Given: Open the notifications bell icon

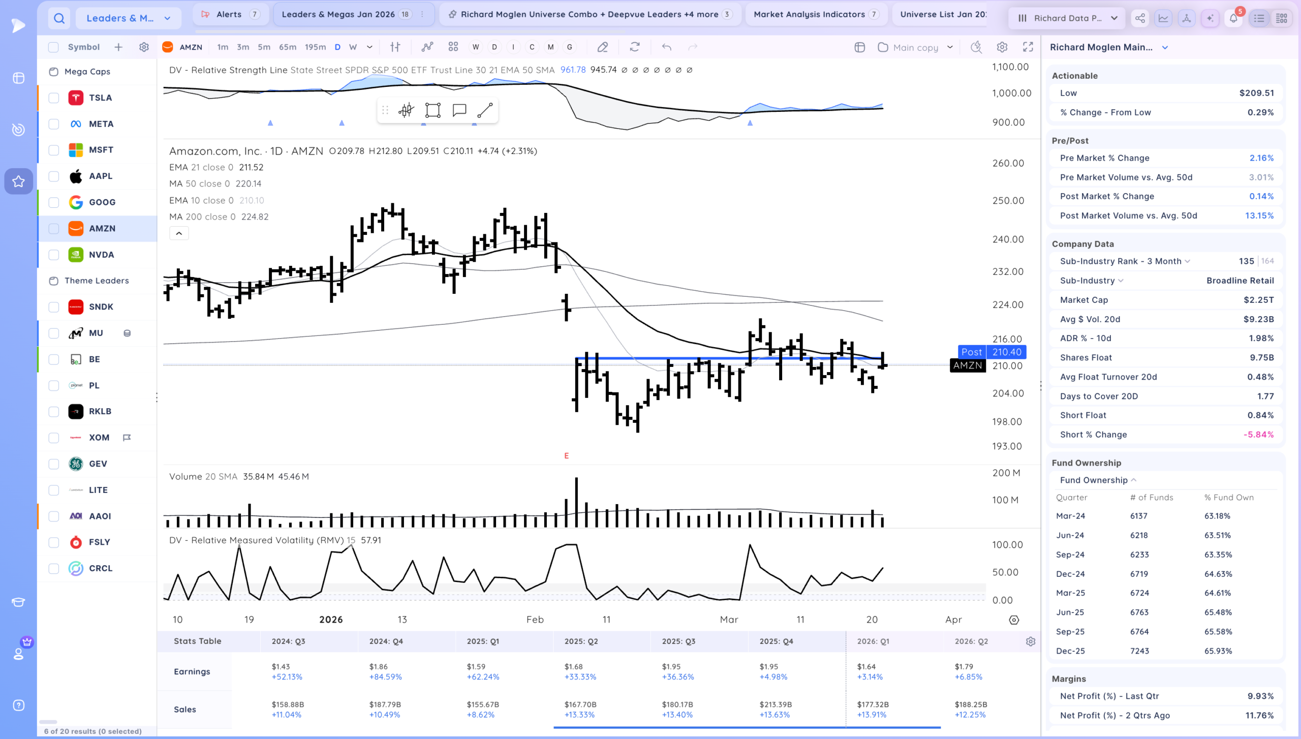Looking at the screenshot, I should pyautogui.click(x=1233, y=18).
